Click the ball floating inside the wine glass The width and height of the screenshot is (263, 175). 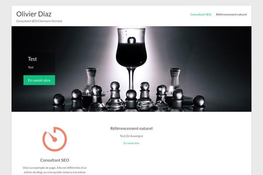[x=131, y=40]
